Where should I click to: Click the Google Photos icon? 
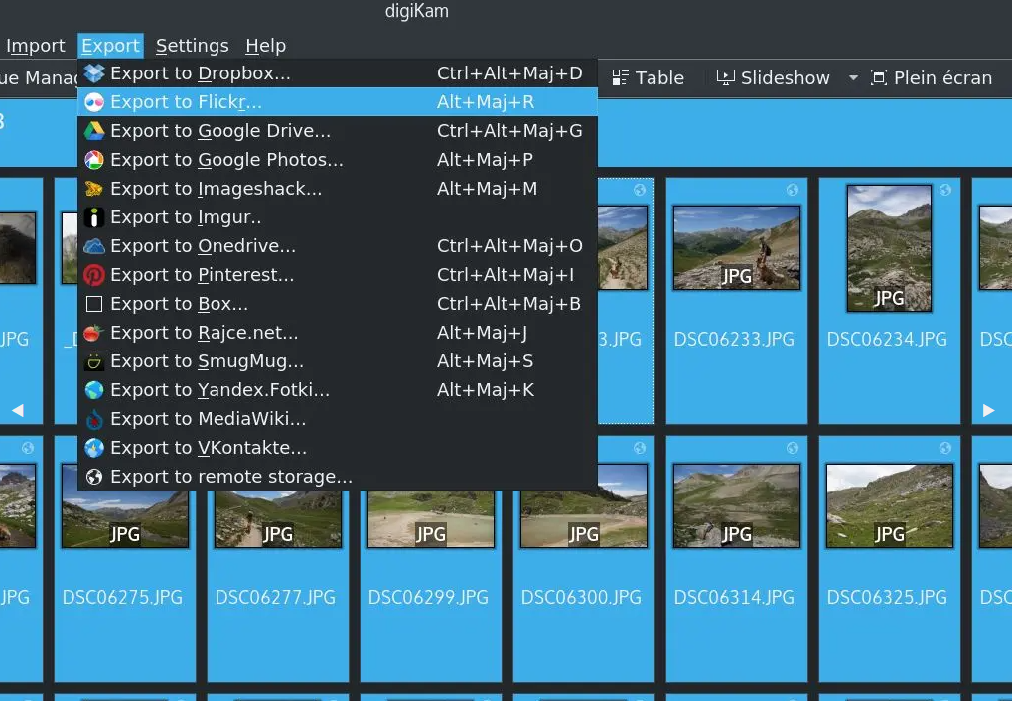[x=94, y=160]
